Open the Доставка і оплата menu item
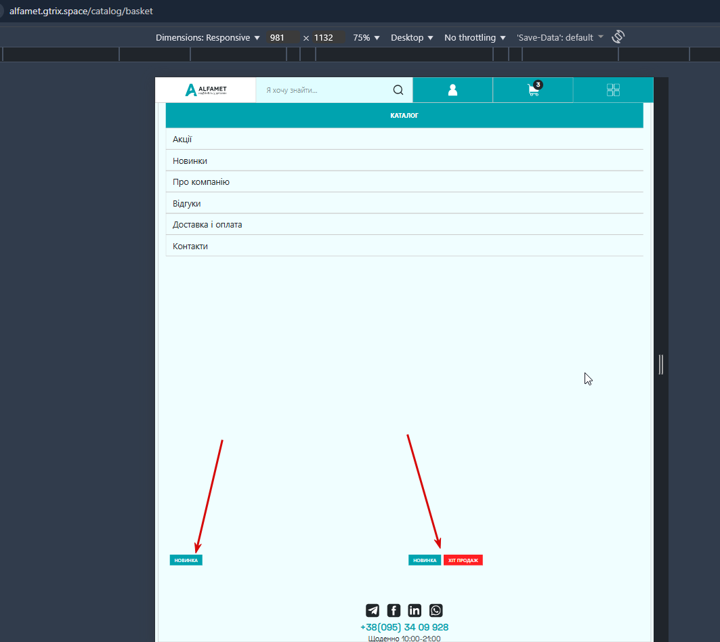 pos(404,225)
